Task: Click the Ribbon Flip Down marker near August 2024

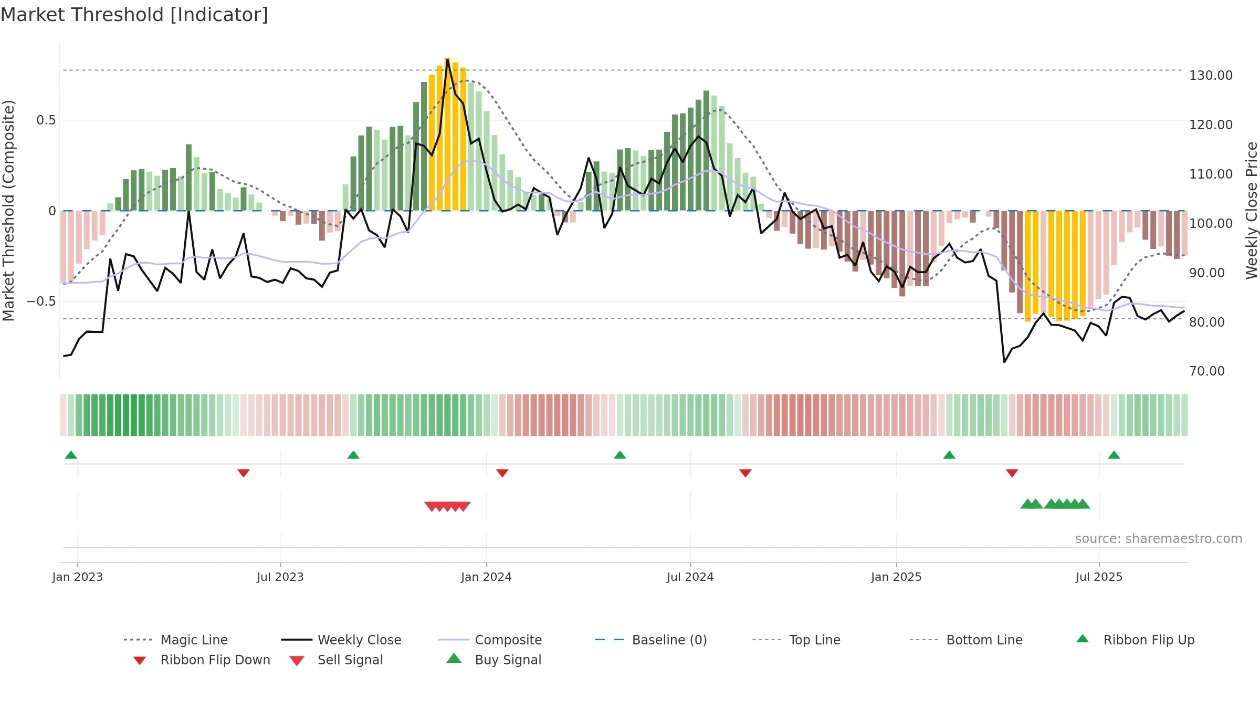Action: coord(745,473)
